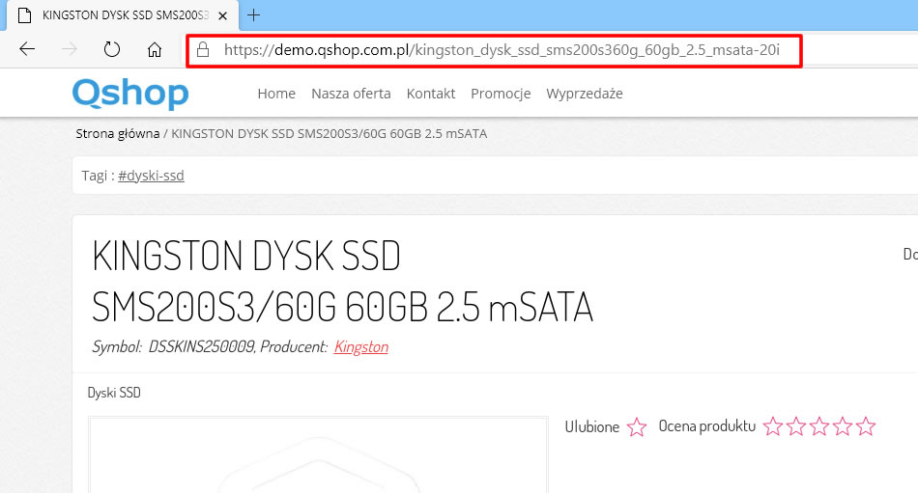Click the padlock site security icon

coord(203,49)
